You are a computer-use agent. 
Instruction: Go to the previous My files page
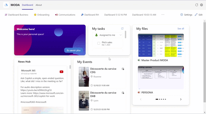[x=141, y=99]
